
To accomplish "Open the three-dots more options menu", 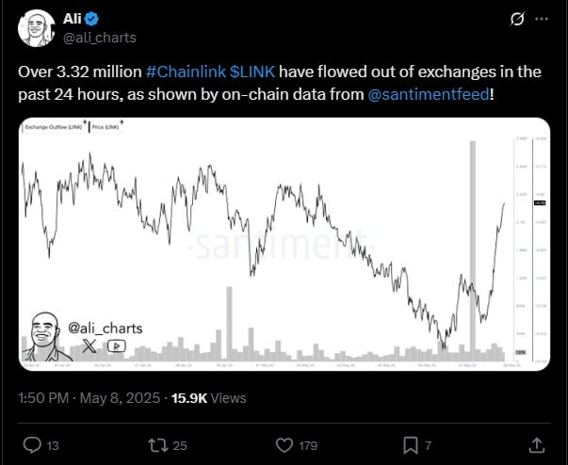I will (542, 19).
